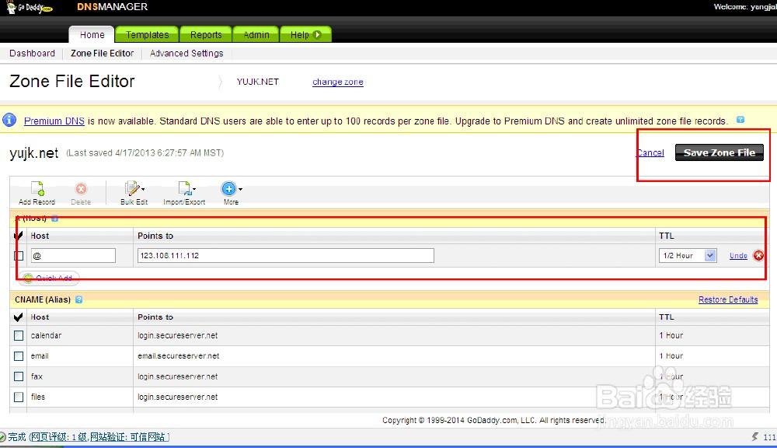Click the red delete icon in A record row
The width and height of the screenshot is (777, 448).
[758, 256]
